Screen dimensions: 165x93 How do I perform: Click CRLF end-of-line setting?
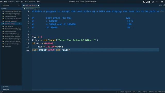[x=140, y=92]
